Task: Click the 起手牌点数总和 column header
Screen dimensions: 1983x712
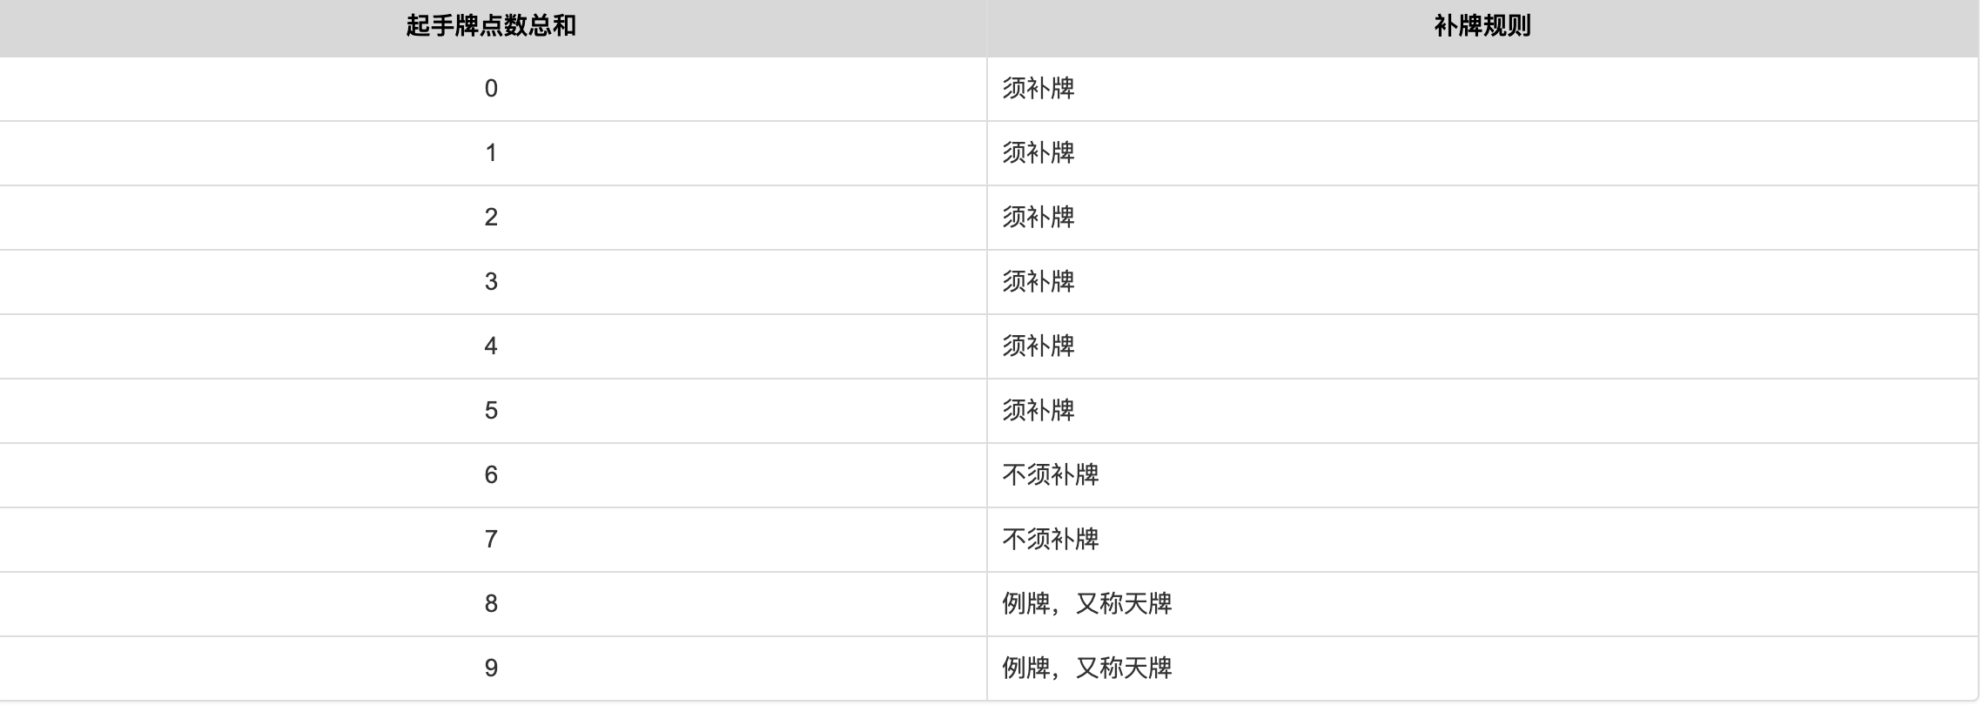Action: [x=491, y=26]
